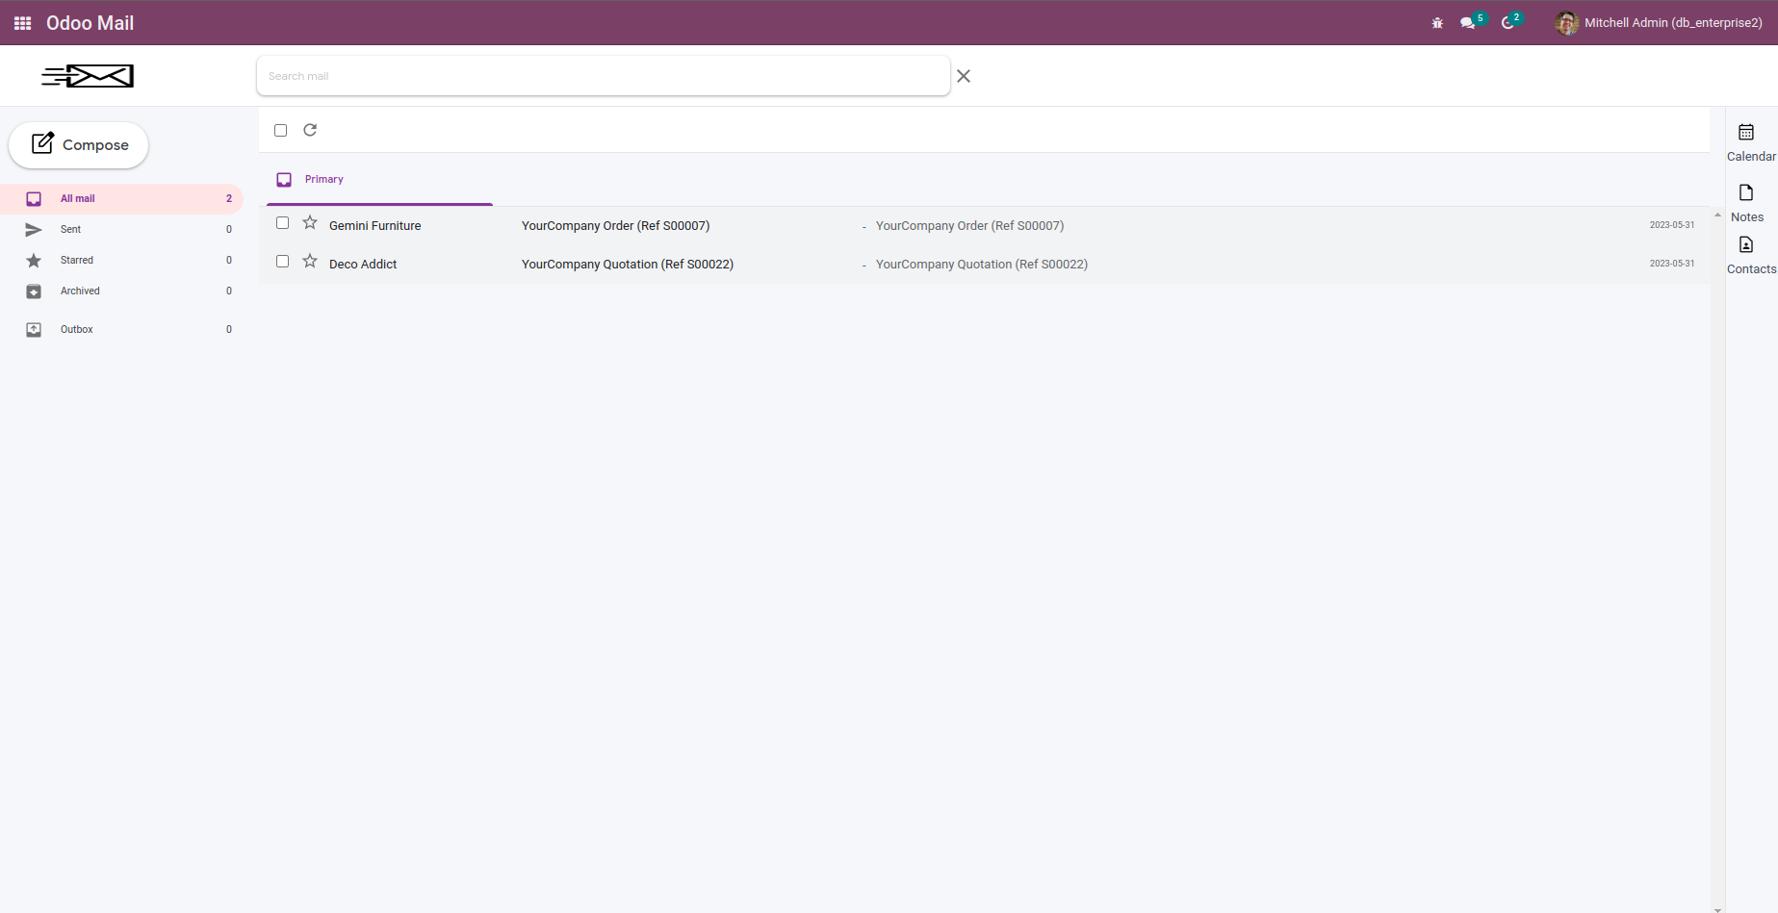Click the gray YourCompany Quotation preview text
1778x913 pixels.
(982, 265)
